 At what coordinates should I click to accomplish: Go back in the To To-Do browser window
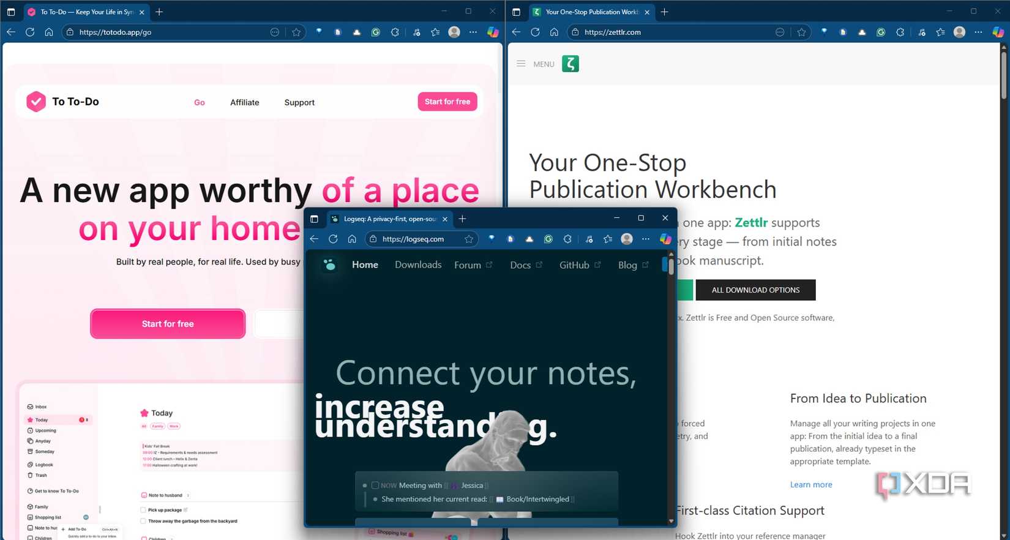point(11,32)
